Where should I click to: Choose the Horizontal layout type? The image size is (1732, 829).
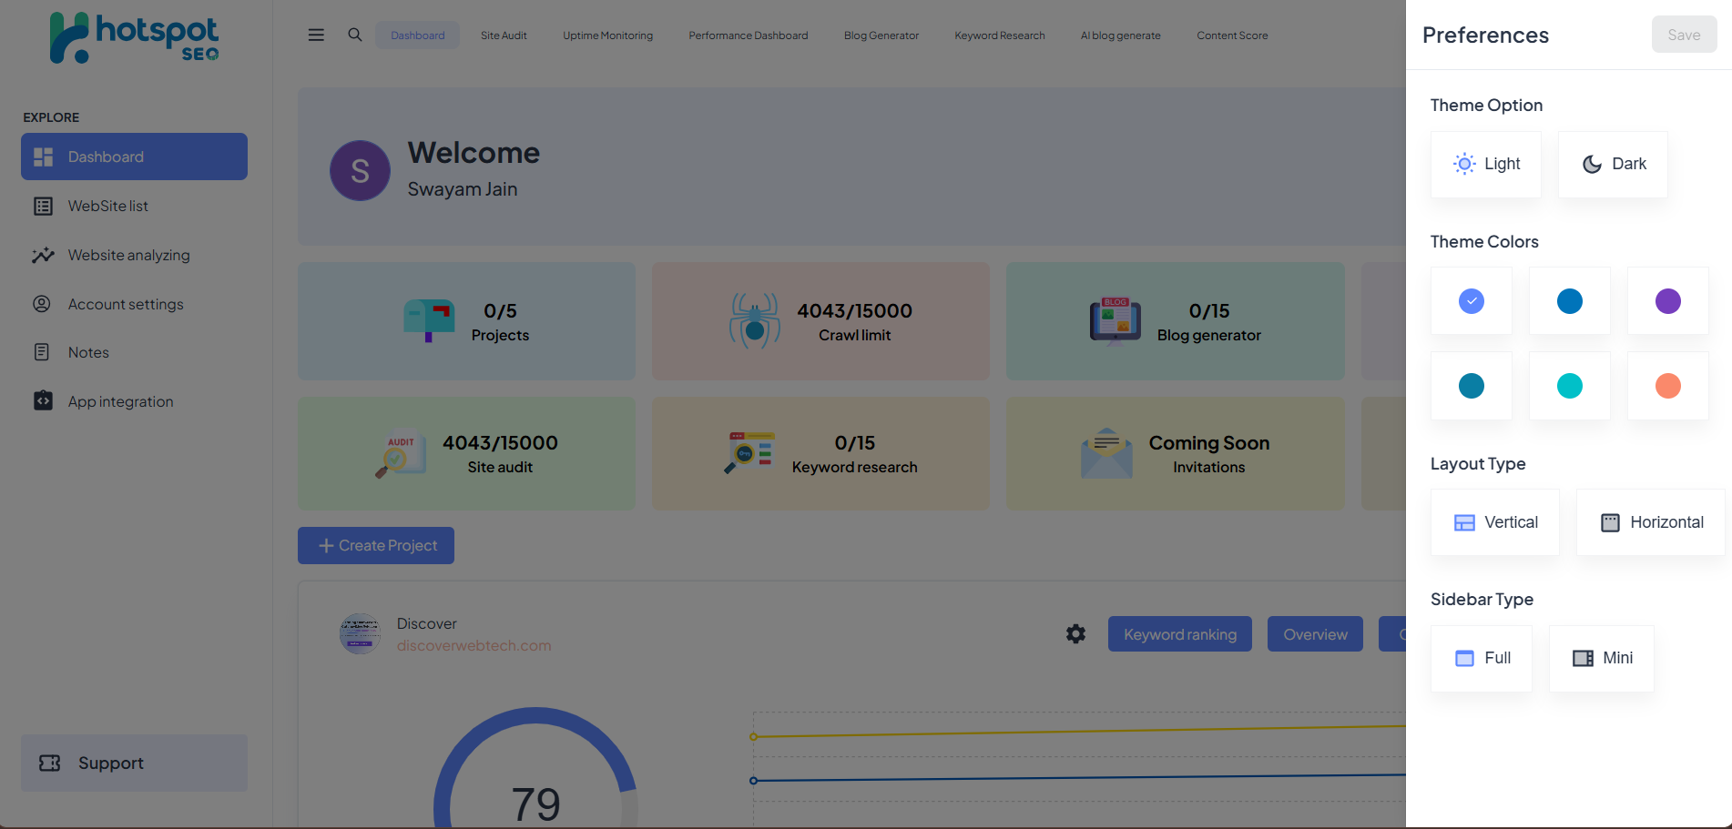(x=1650, y=522)
